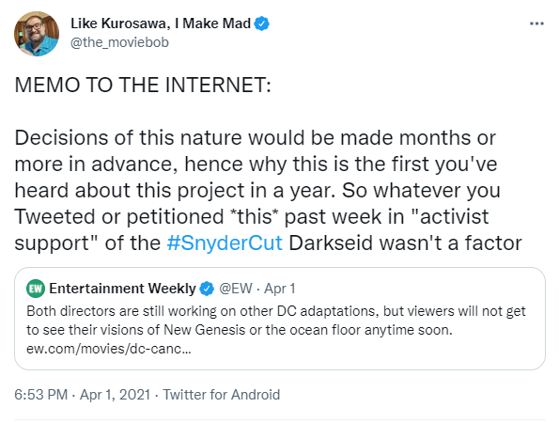559x423 pixels.
Task: Click Entertainment Weekly's verified badge
Action: click(x=207, y=289)
